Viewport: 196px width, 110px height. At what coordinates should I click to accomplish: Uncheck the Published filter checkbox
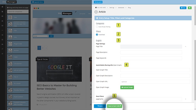tap(97, 34)
